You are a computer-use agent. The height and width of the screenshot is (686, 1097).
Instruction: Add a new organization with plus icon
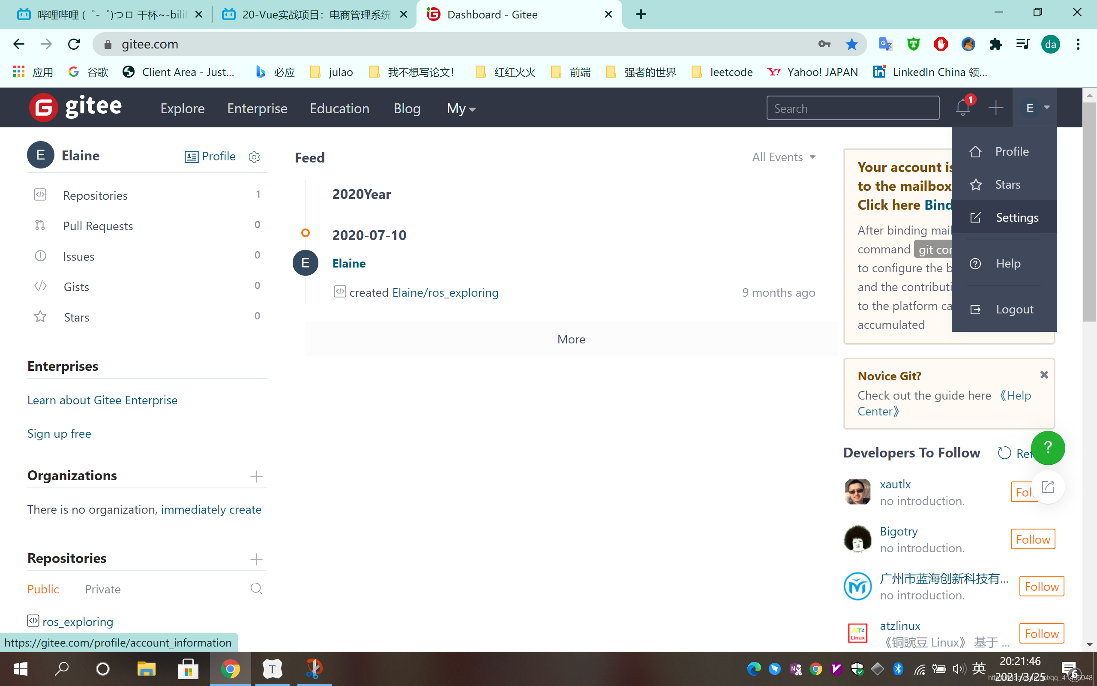256,476
